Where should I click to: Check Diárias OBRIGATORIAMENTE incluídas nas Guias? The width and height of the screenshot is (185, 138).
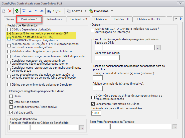[93, 30]
